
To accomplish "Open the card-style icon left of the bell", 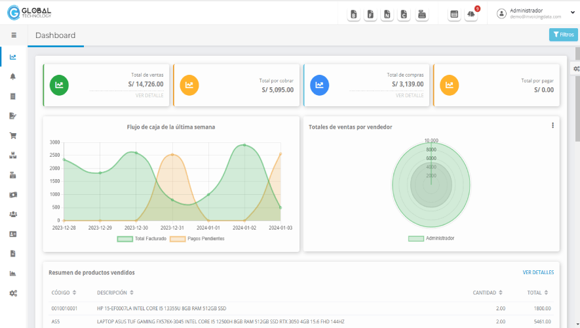I will pyautogui.click(x=454, y=14).
